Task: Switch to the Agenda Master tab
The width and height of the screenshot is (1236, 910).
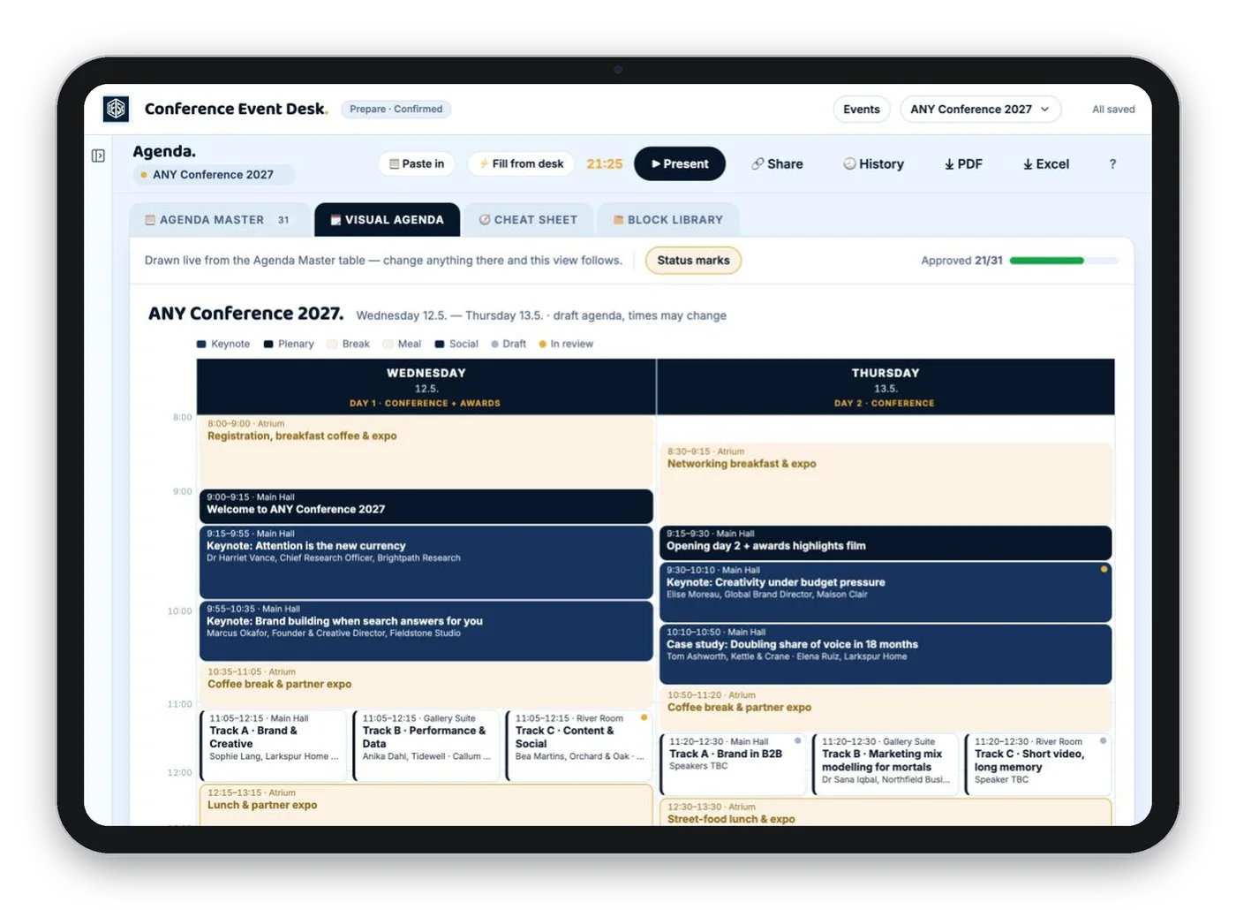Action: point(219,220)
